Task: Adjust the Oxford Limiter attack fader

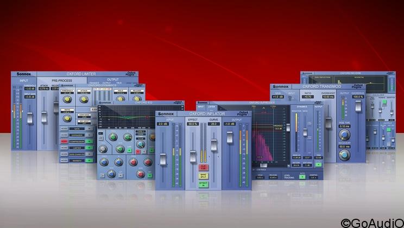Action: (x=44, y=117)
